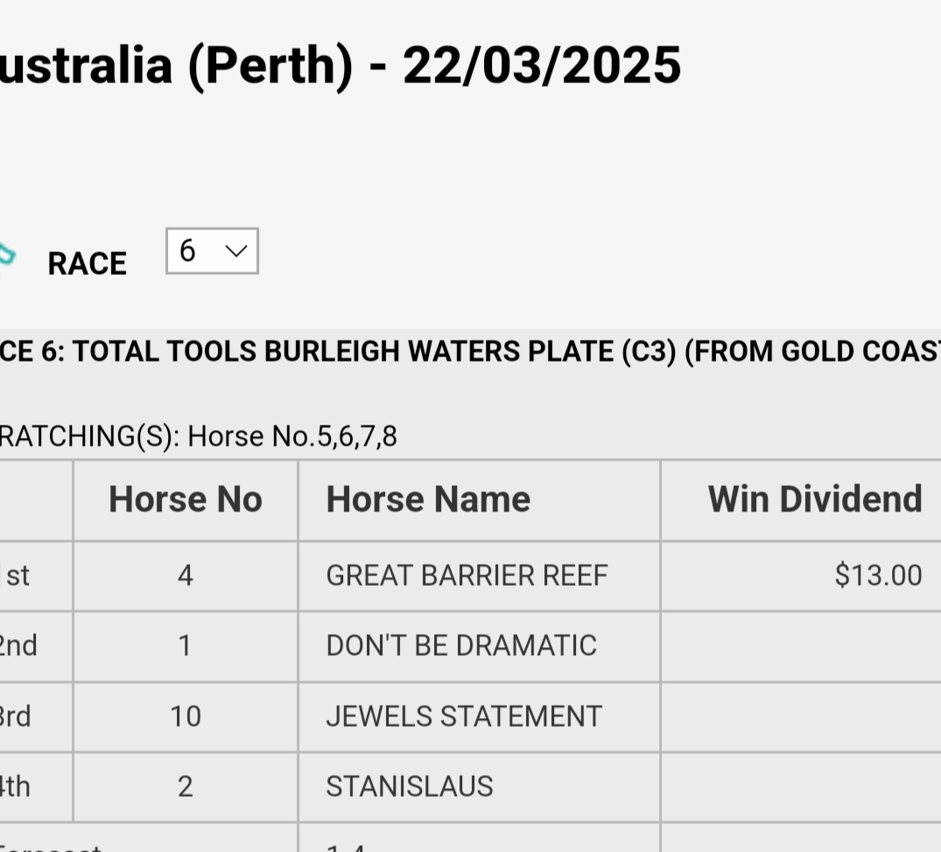The height and width of the screenshot is (852, 941).
Task: Click the Race 6 Total Tools Burleigh title
Action: point(470,352)
